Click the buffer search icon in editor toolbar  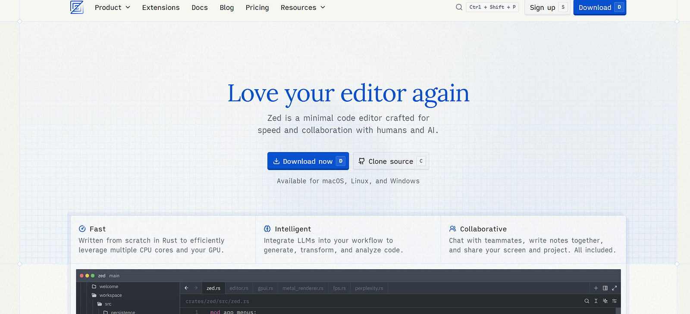[x=586, y=301]
